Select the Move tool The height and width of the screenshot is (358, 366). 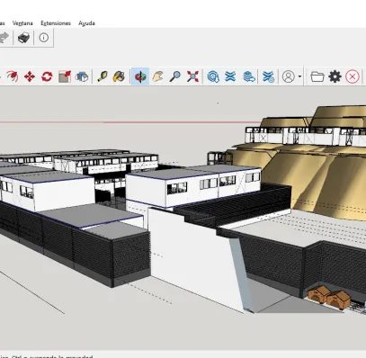(x=30, y=76)
